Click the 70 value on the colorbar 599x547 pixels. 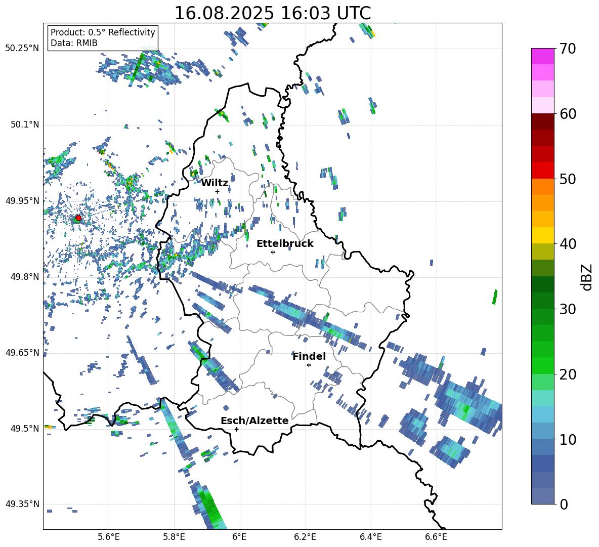[x=568, y=49]
